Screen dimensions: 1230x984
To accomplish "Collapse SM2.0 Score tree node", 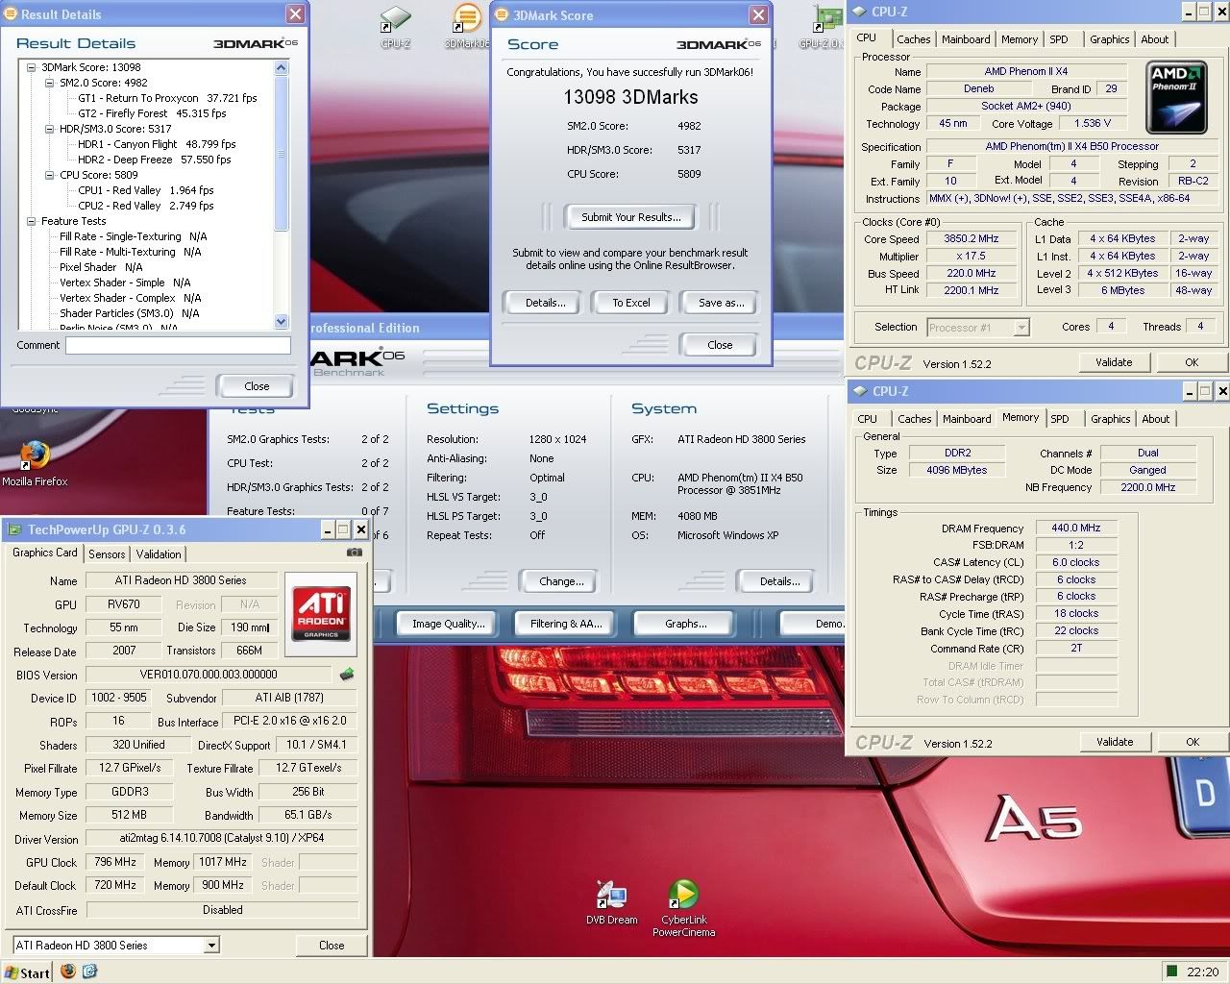I will [50, 83].
